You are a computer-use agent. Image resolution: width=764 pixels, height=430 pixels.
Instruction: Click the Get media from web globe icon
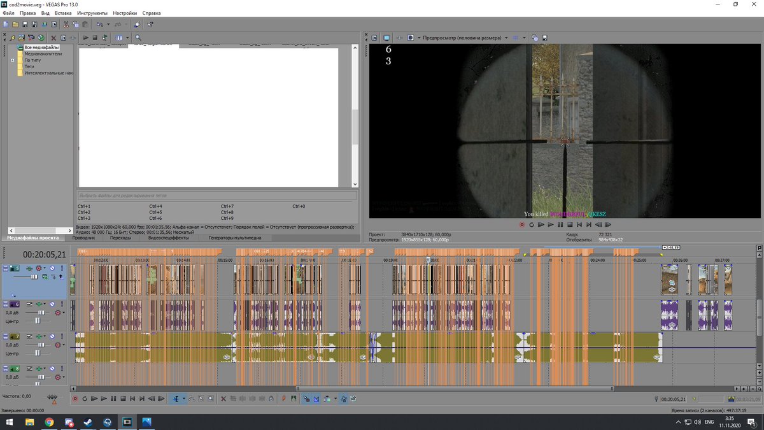pos(41,38)
